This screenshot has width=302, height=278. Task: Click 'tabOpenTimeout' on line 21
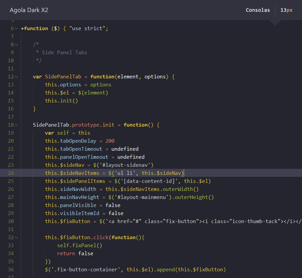(x=81, y=149)
